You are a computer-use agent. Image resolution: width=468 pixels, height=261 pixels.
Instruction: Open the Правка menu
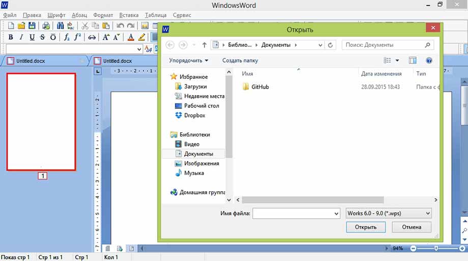[x=32, y=15]
